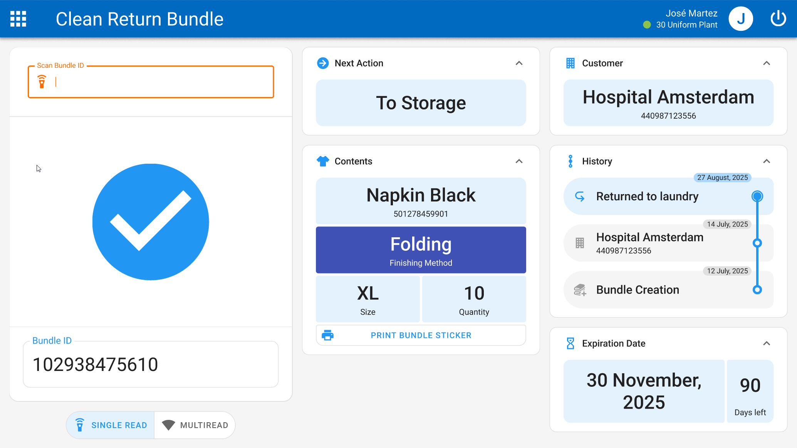Collapse the History panel
The height and width of the screenshot is (448, 797).
767,161
